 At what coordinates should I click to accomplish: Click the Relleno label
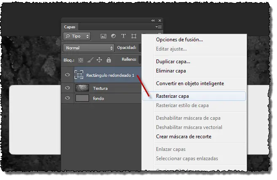click(129, 59)
